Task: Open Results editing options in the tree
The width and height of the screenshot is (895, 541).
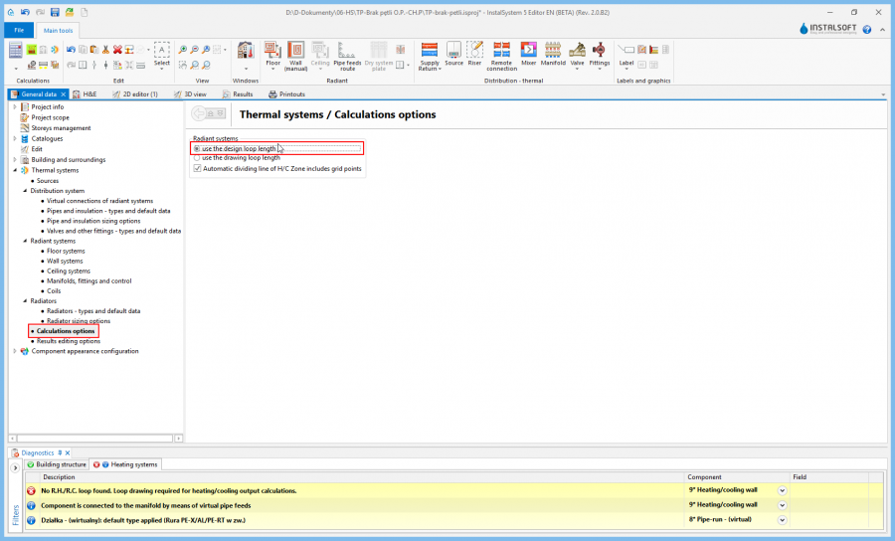Action: tap(68, 341)
